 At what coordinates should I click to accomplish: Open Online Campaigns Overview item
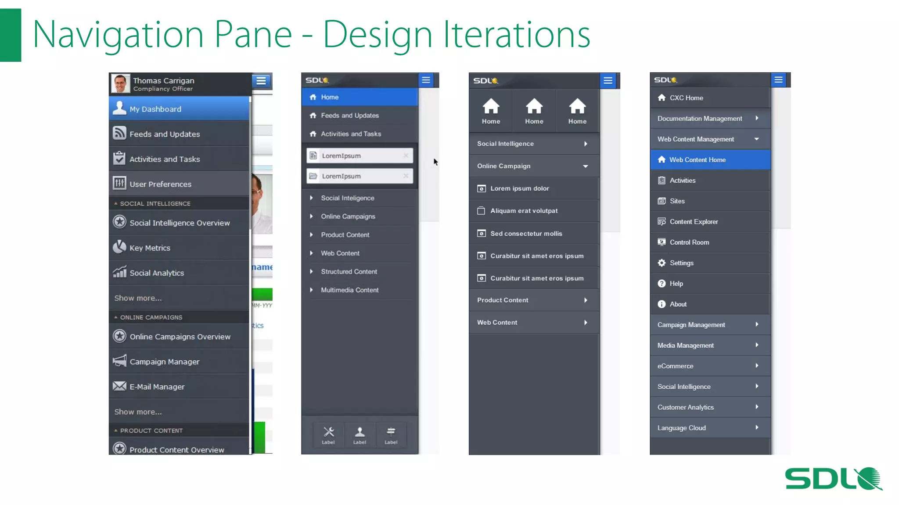pyautogui.click(x=179, y=336)
